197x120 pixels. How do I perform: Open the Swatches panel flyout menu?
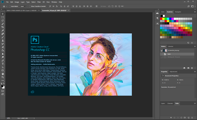[x=195, y=12]
